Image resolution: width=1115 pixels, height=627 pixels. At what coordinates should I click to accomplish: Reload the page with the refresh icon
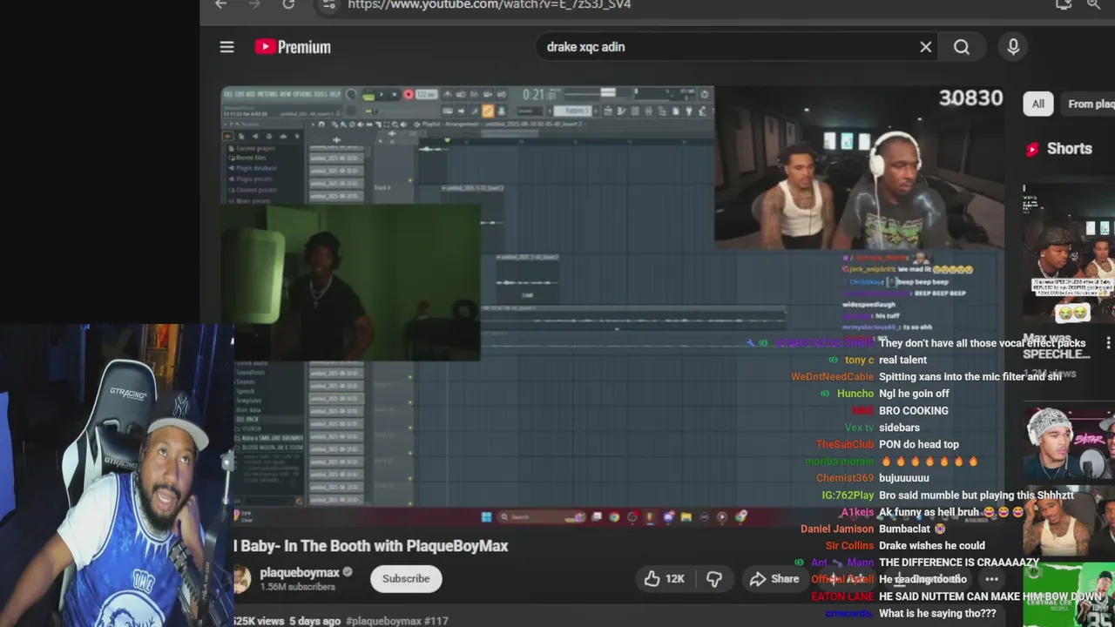(288, 4)
